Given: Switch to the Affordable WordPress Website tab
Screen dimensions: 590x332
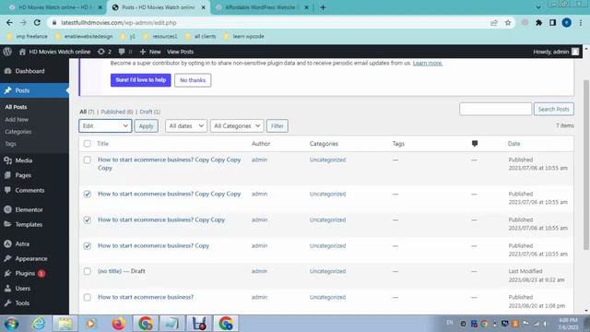Looking at the screenshot, I should [x=263, y=7].
